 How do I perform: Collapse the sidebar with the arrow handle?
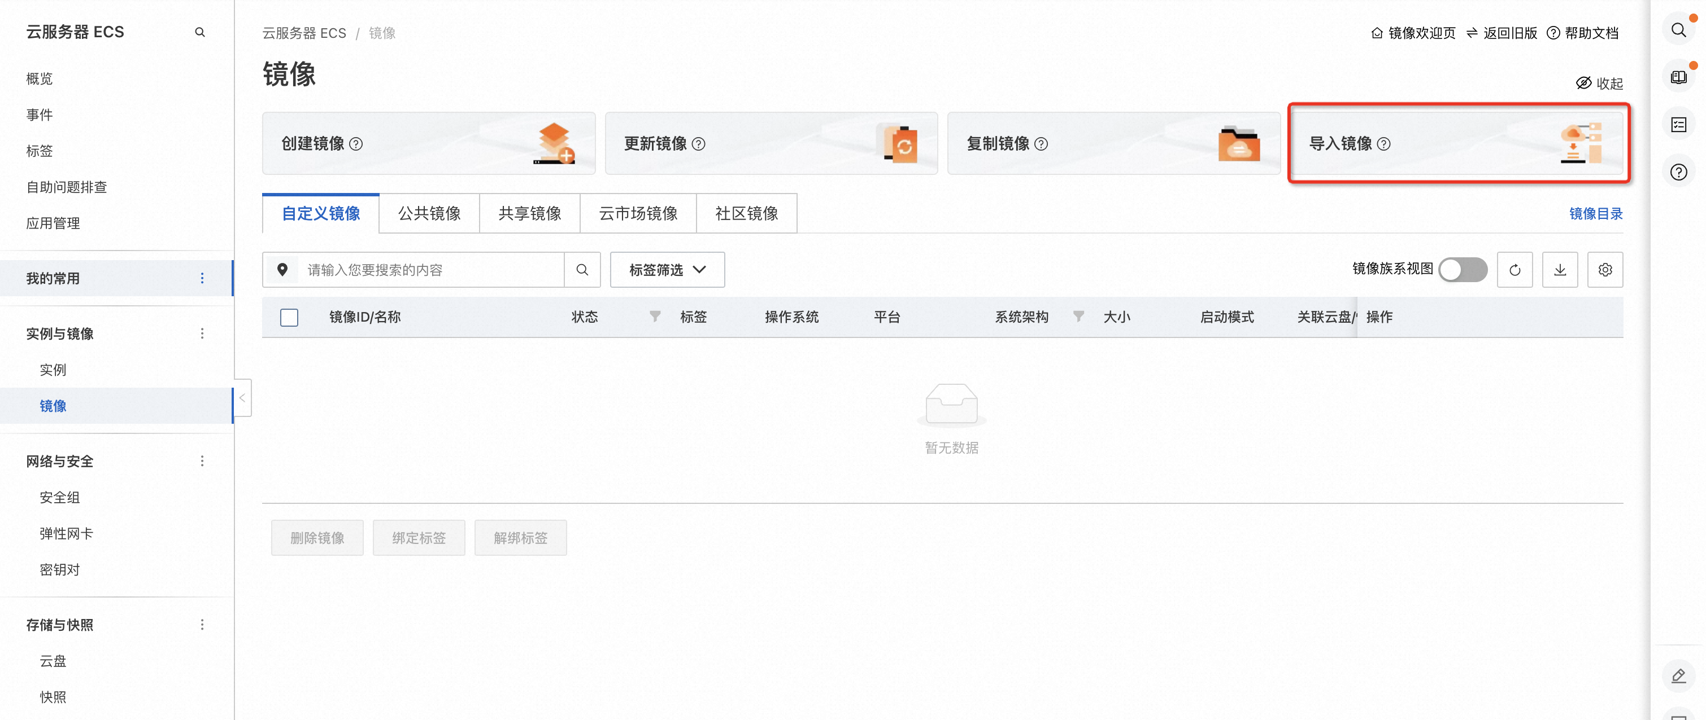242,398
